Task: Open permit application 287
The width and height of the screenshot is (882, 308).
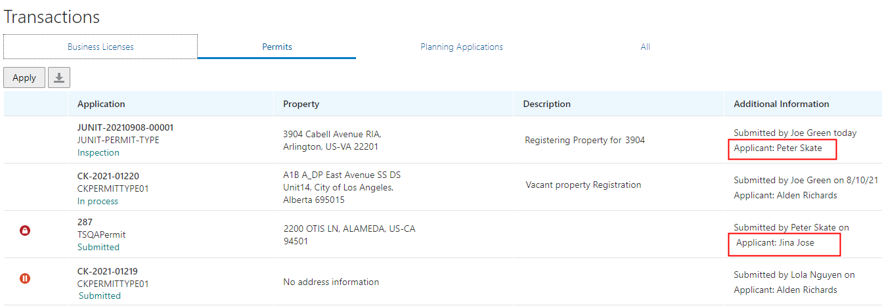Action: coord(85,222)
